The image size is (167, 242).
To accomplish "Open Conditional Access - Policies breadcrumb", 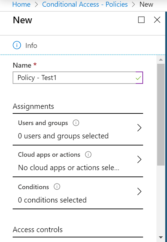I will 85,4.
